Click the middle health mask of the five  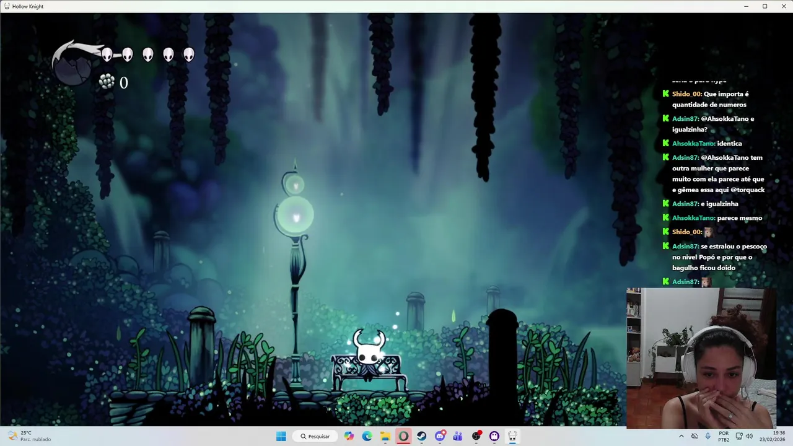tap(148, 55)
